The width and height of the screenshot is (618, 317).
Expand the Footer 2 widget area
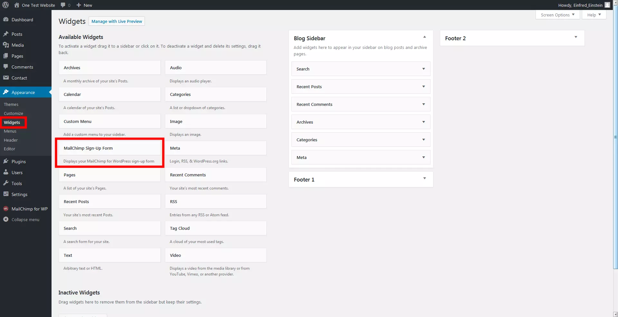pos(576,37)
